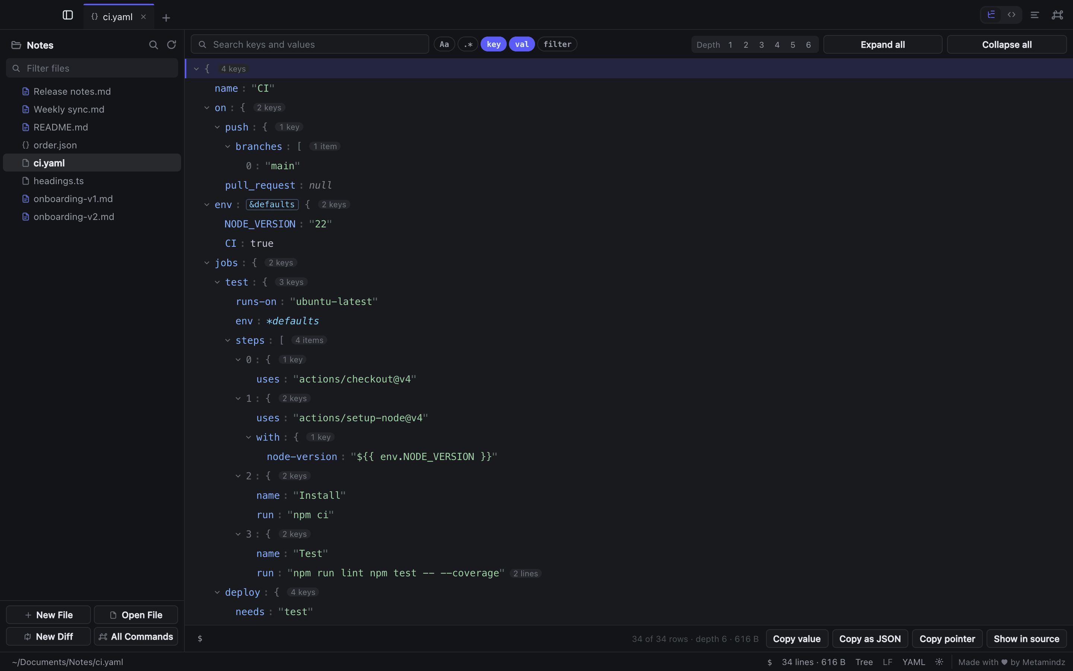This screenshot has height=671, width=1073.
Task: Collapse the root 4 keys node
Action: click(x=196, y=69)
